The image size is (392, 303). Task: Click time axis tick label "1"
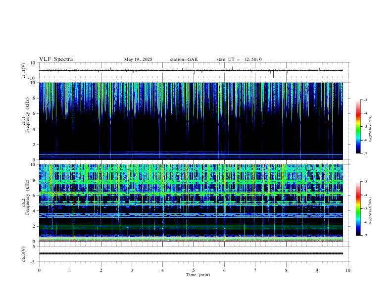[x=70, y=270]
